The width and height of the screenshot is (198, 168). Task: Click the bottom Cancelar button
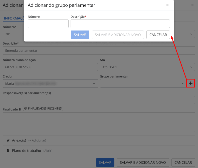(x=183, y=162)
